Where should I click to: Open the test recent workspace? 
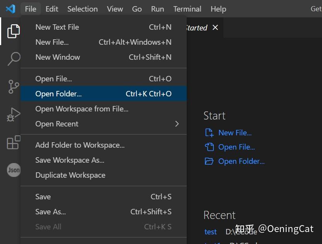pos(210,232)
